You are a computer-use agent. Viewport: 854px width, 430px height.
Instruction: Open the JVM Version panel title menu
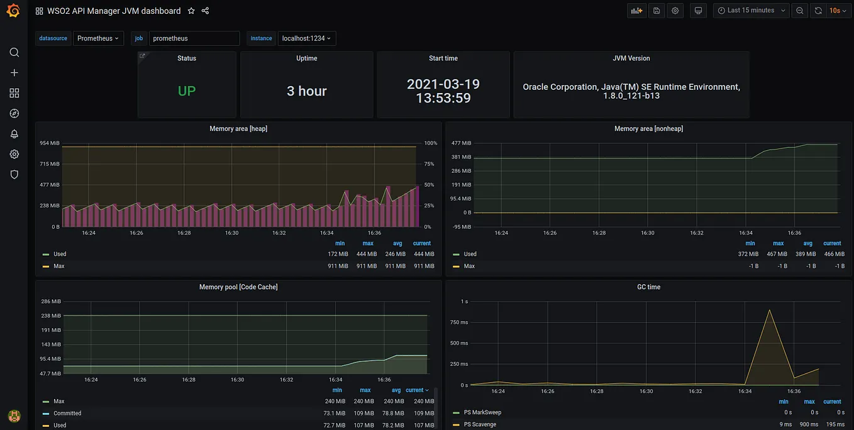(631, 58)
